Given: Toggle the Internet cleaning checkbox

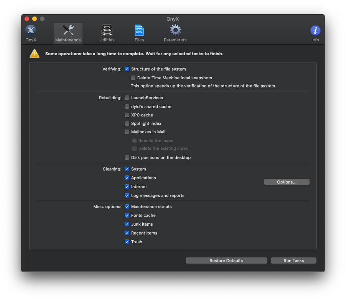Looking at the screenshot, I should point(127,187).
